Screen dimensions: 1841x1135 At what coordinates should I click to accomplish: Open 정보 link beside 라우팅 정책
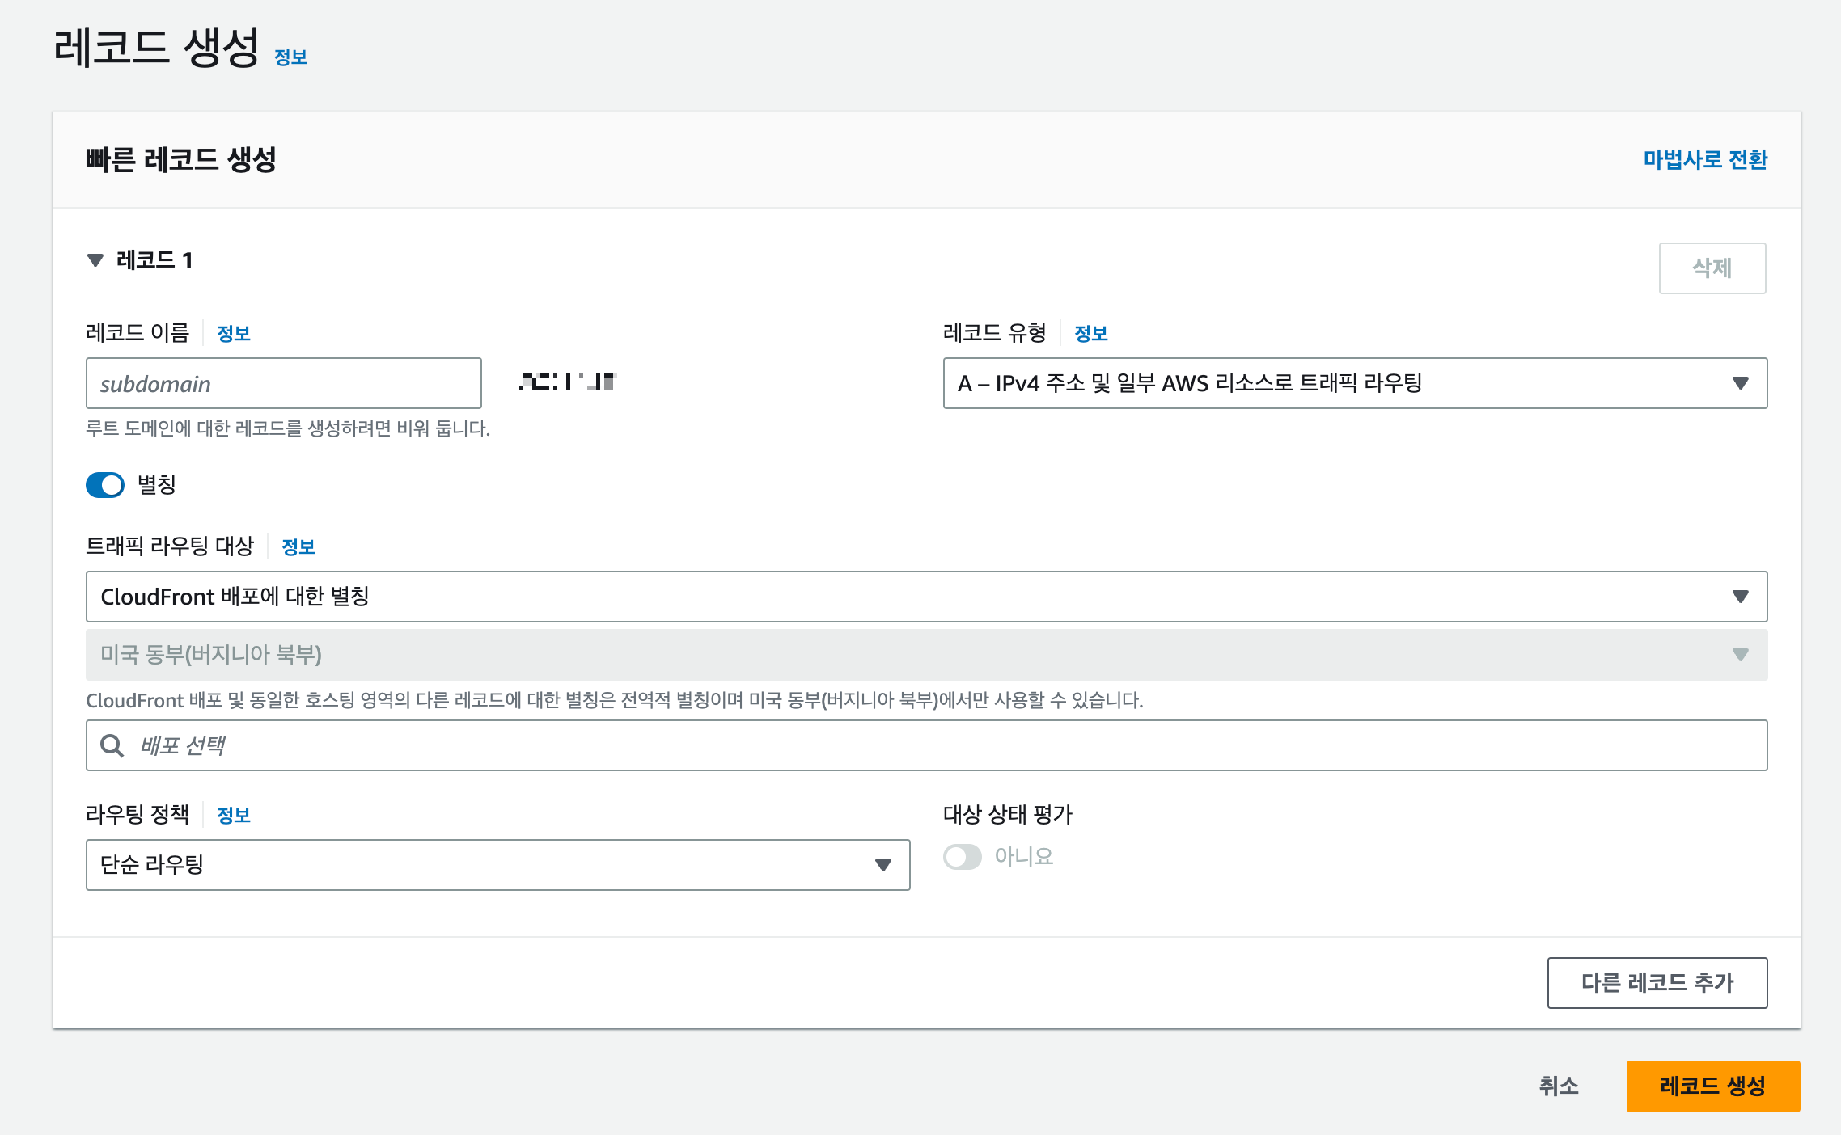[x=234, y=816]
